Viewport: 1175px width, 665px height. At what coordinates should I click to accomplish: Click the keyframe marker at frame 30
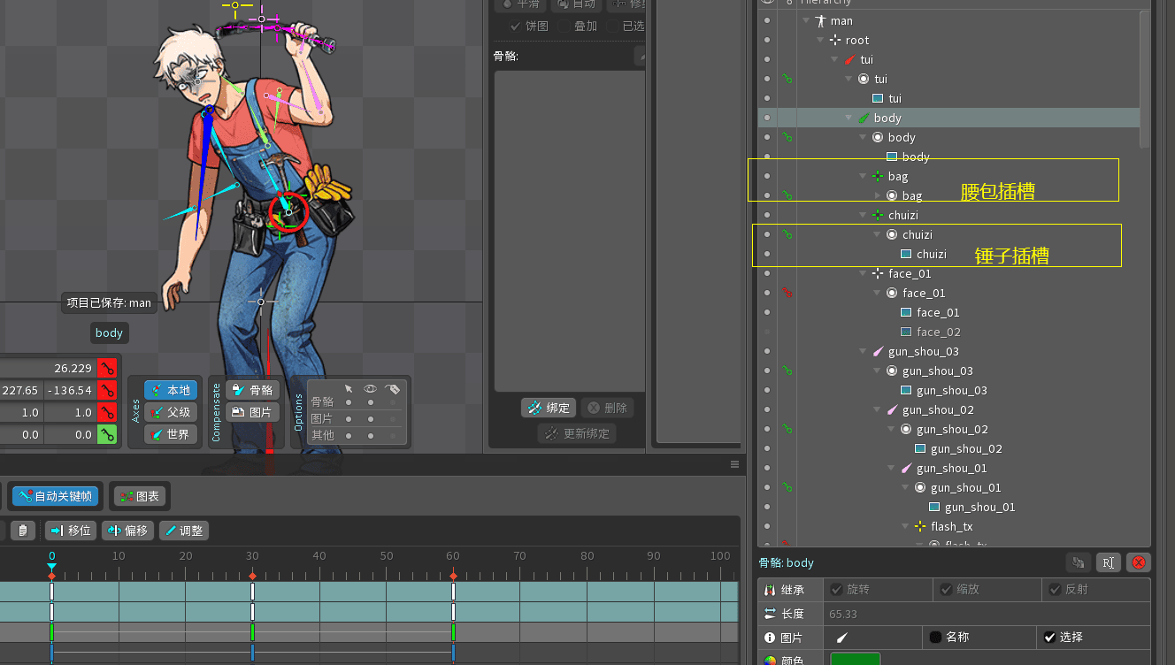tap(252, 576)
